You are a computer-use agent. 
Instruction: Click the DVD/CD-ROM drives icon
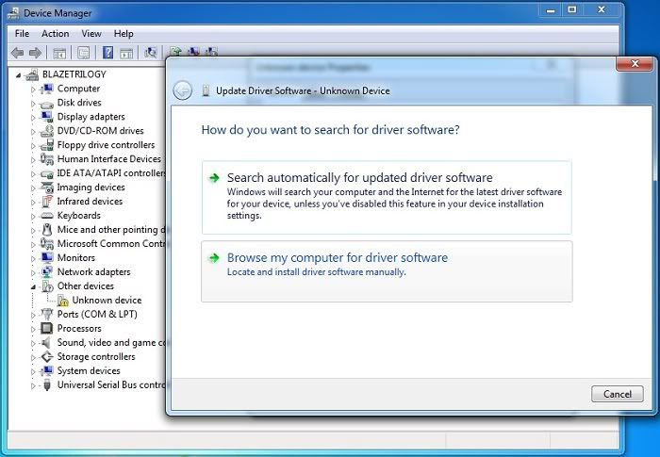coord(47,131)
